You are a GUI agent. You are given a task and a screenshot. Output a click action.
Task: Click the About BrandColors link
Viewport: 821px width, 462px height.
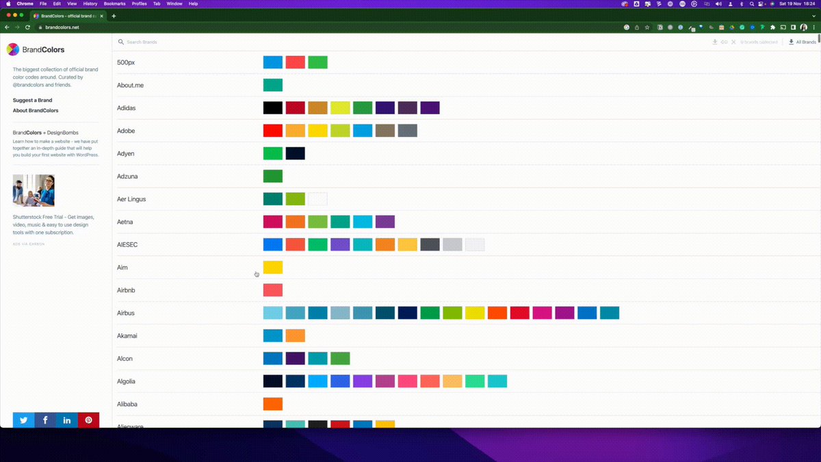point(36,110)
